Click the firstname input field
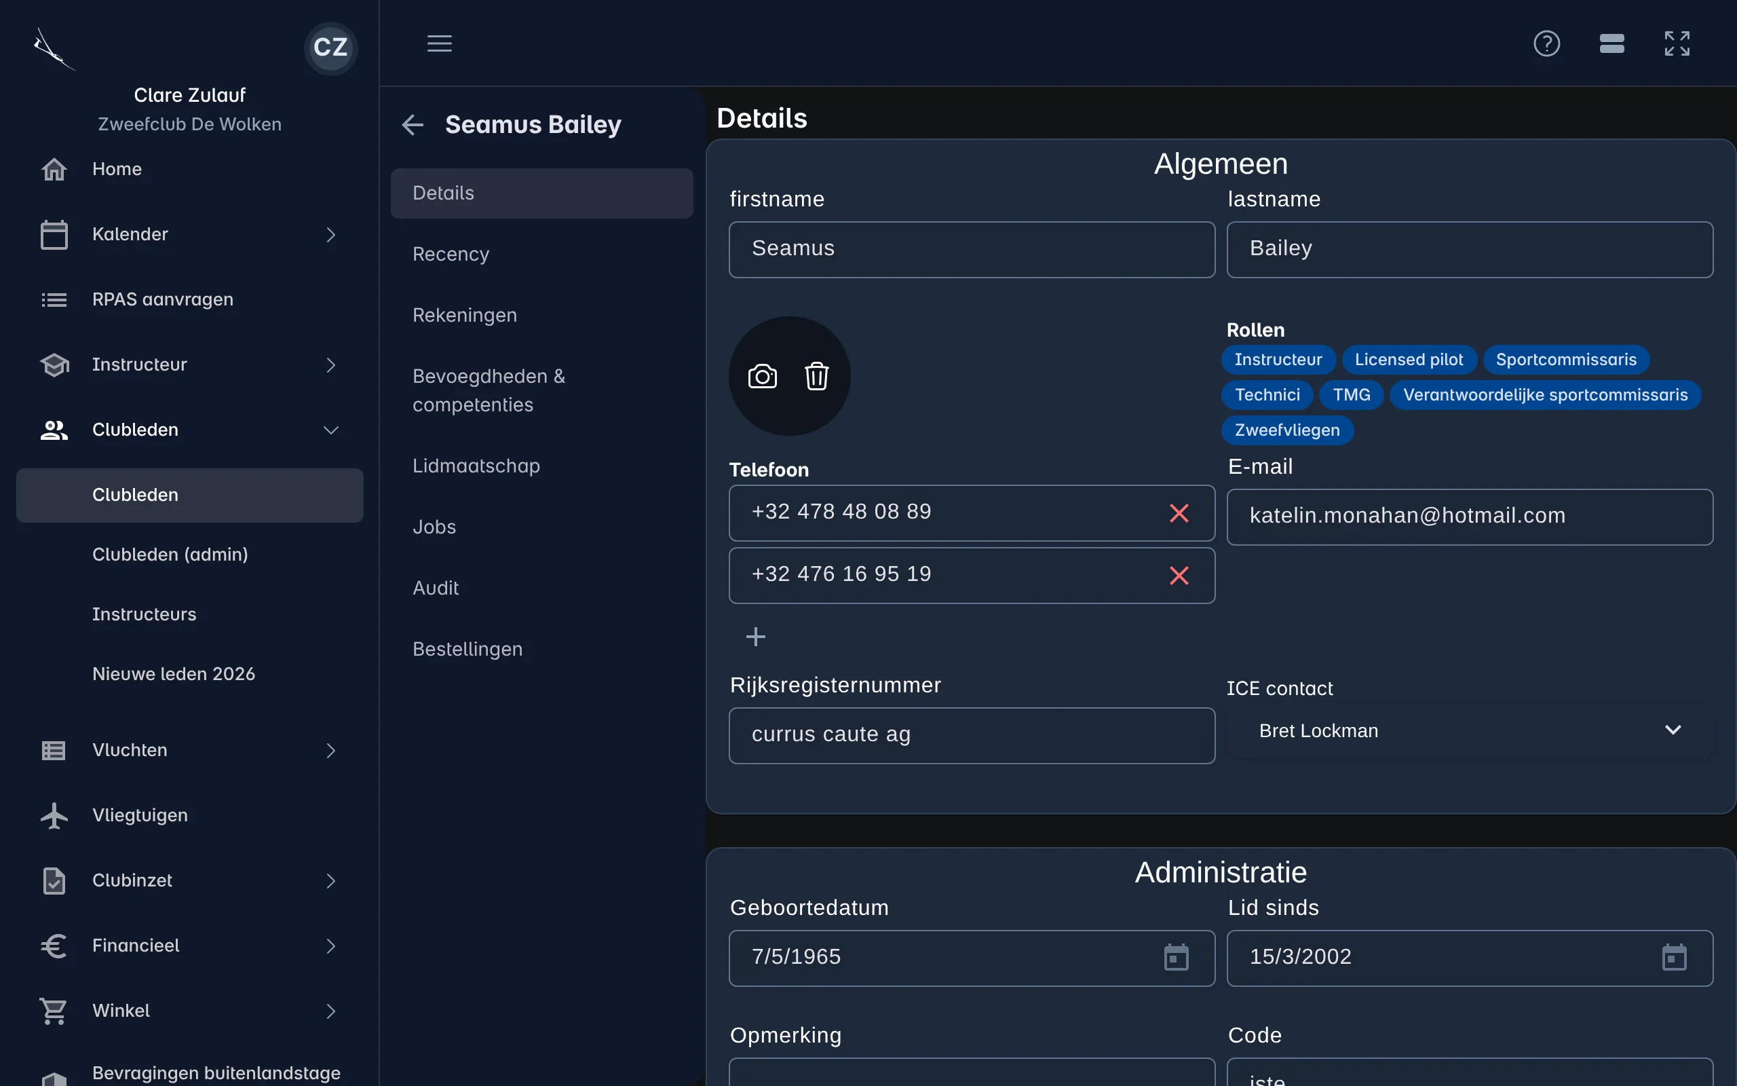Screen dimensions: 1737x1086 pyautogui.click(x=972, y=249)
